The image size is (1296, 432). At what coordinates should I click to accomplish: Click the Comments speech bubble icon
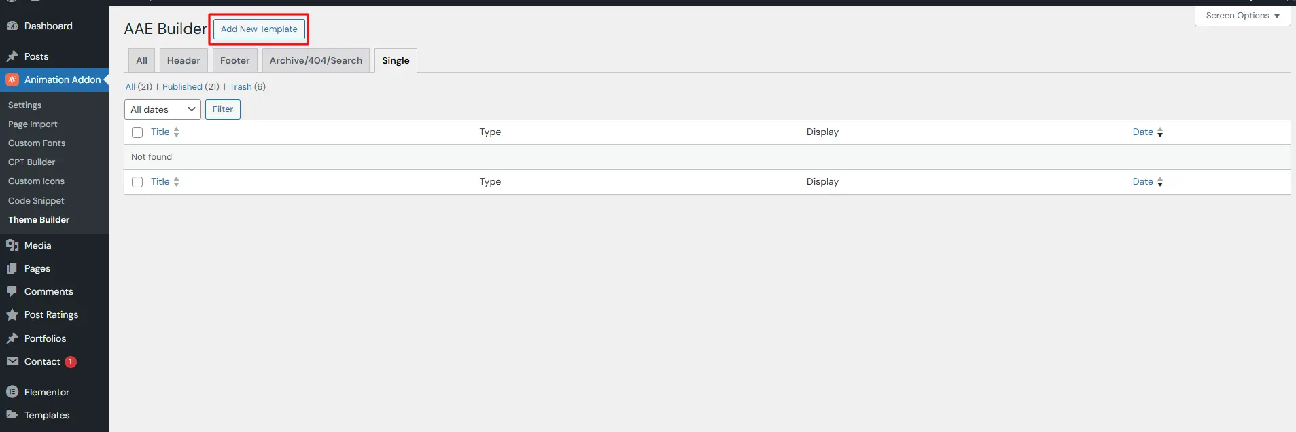click(12, 291)
